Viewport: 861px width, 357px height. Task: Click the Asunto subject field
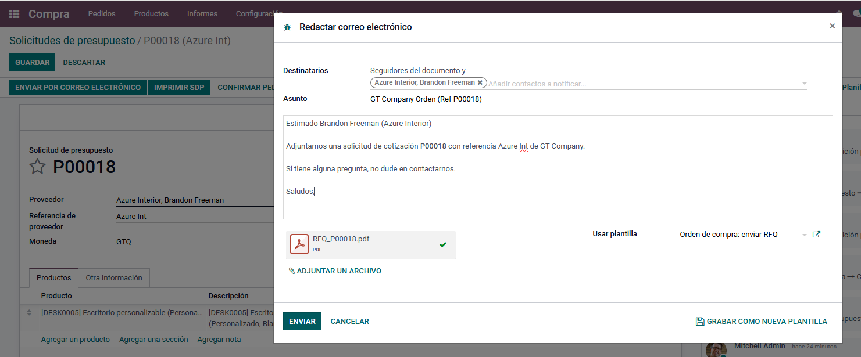coord(587,99)
